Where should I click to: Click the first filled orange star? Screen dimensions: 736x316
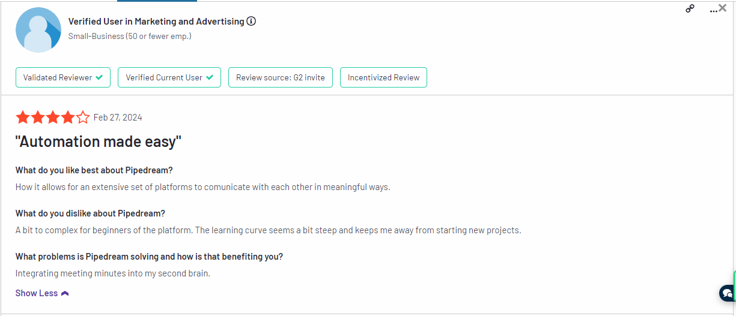[22, 118]
